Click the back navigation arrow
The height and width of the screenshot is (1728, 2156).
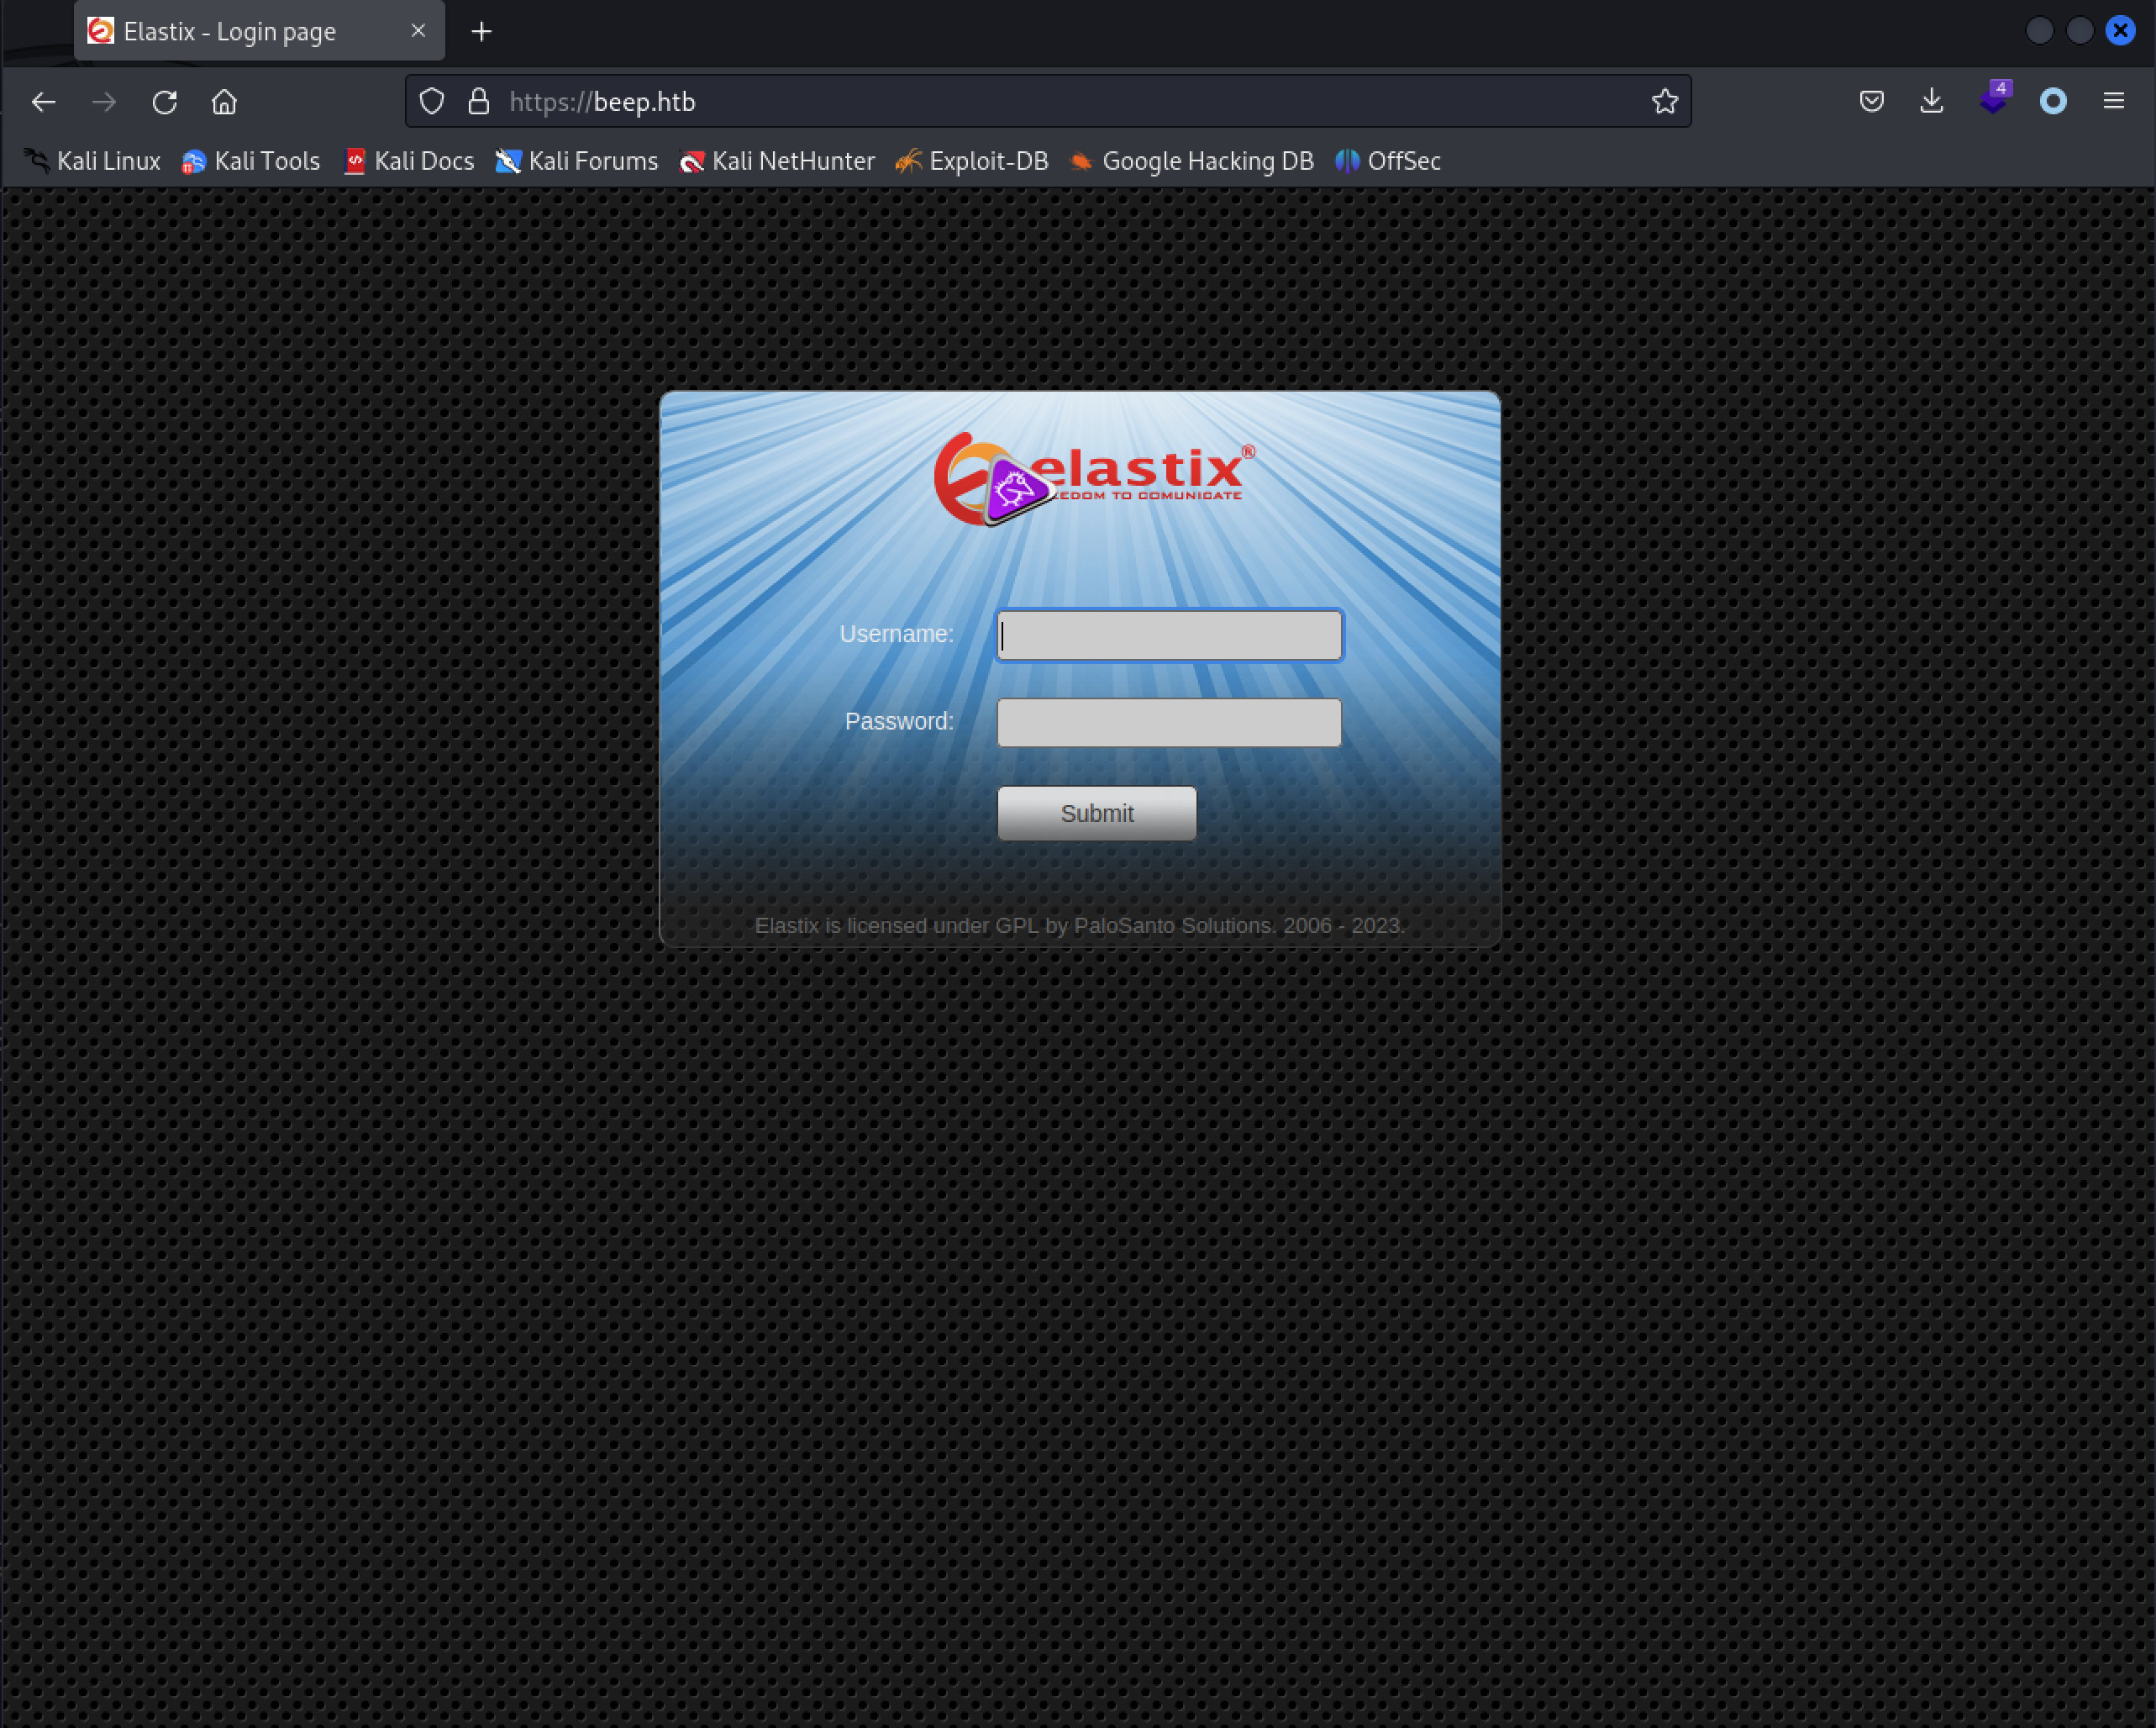pyautogui.click(x=43, y=101)
